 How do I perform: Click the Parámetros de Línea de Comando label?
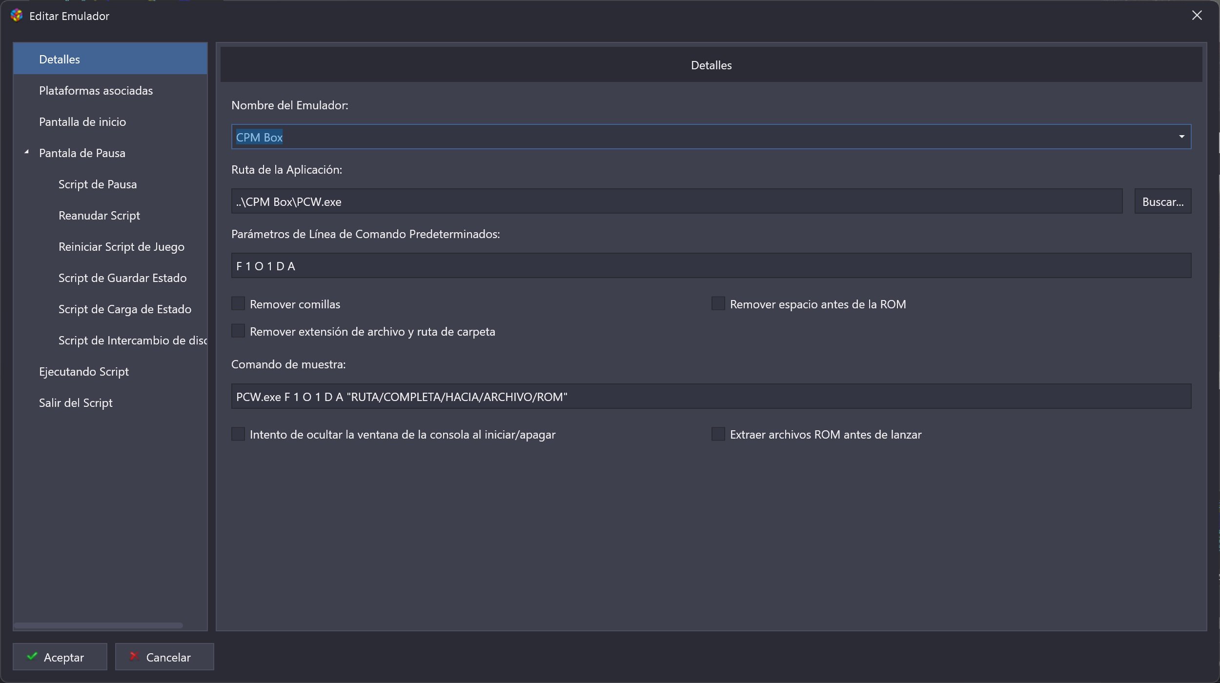[x=366, y=234]
